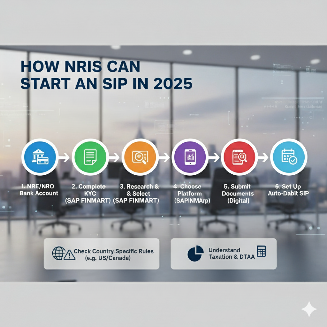Viewport: 327px width, 327px height.
Task: Click the arrow between bank and KYC icons
Action: 64,157
